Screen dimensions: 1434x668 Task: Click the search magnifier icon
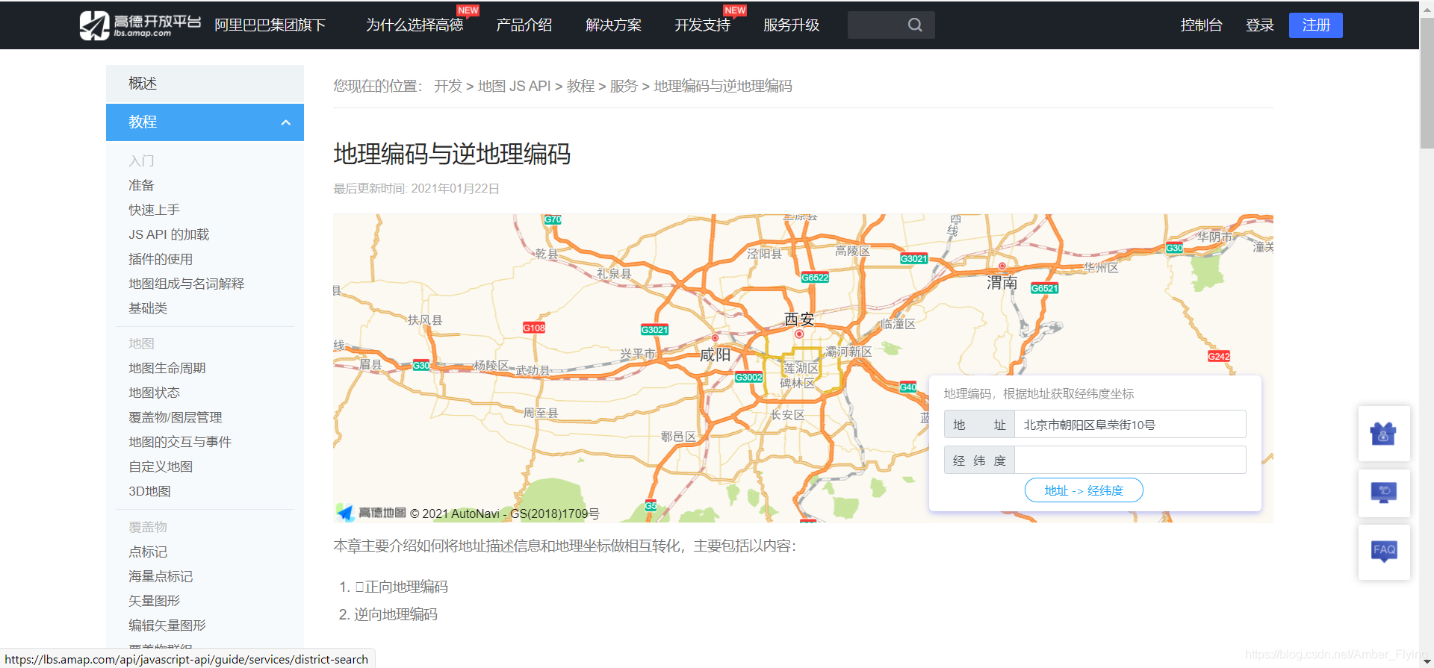915,25
